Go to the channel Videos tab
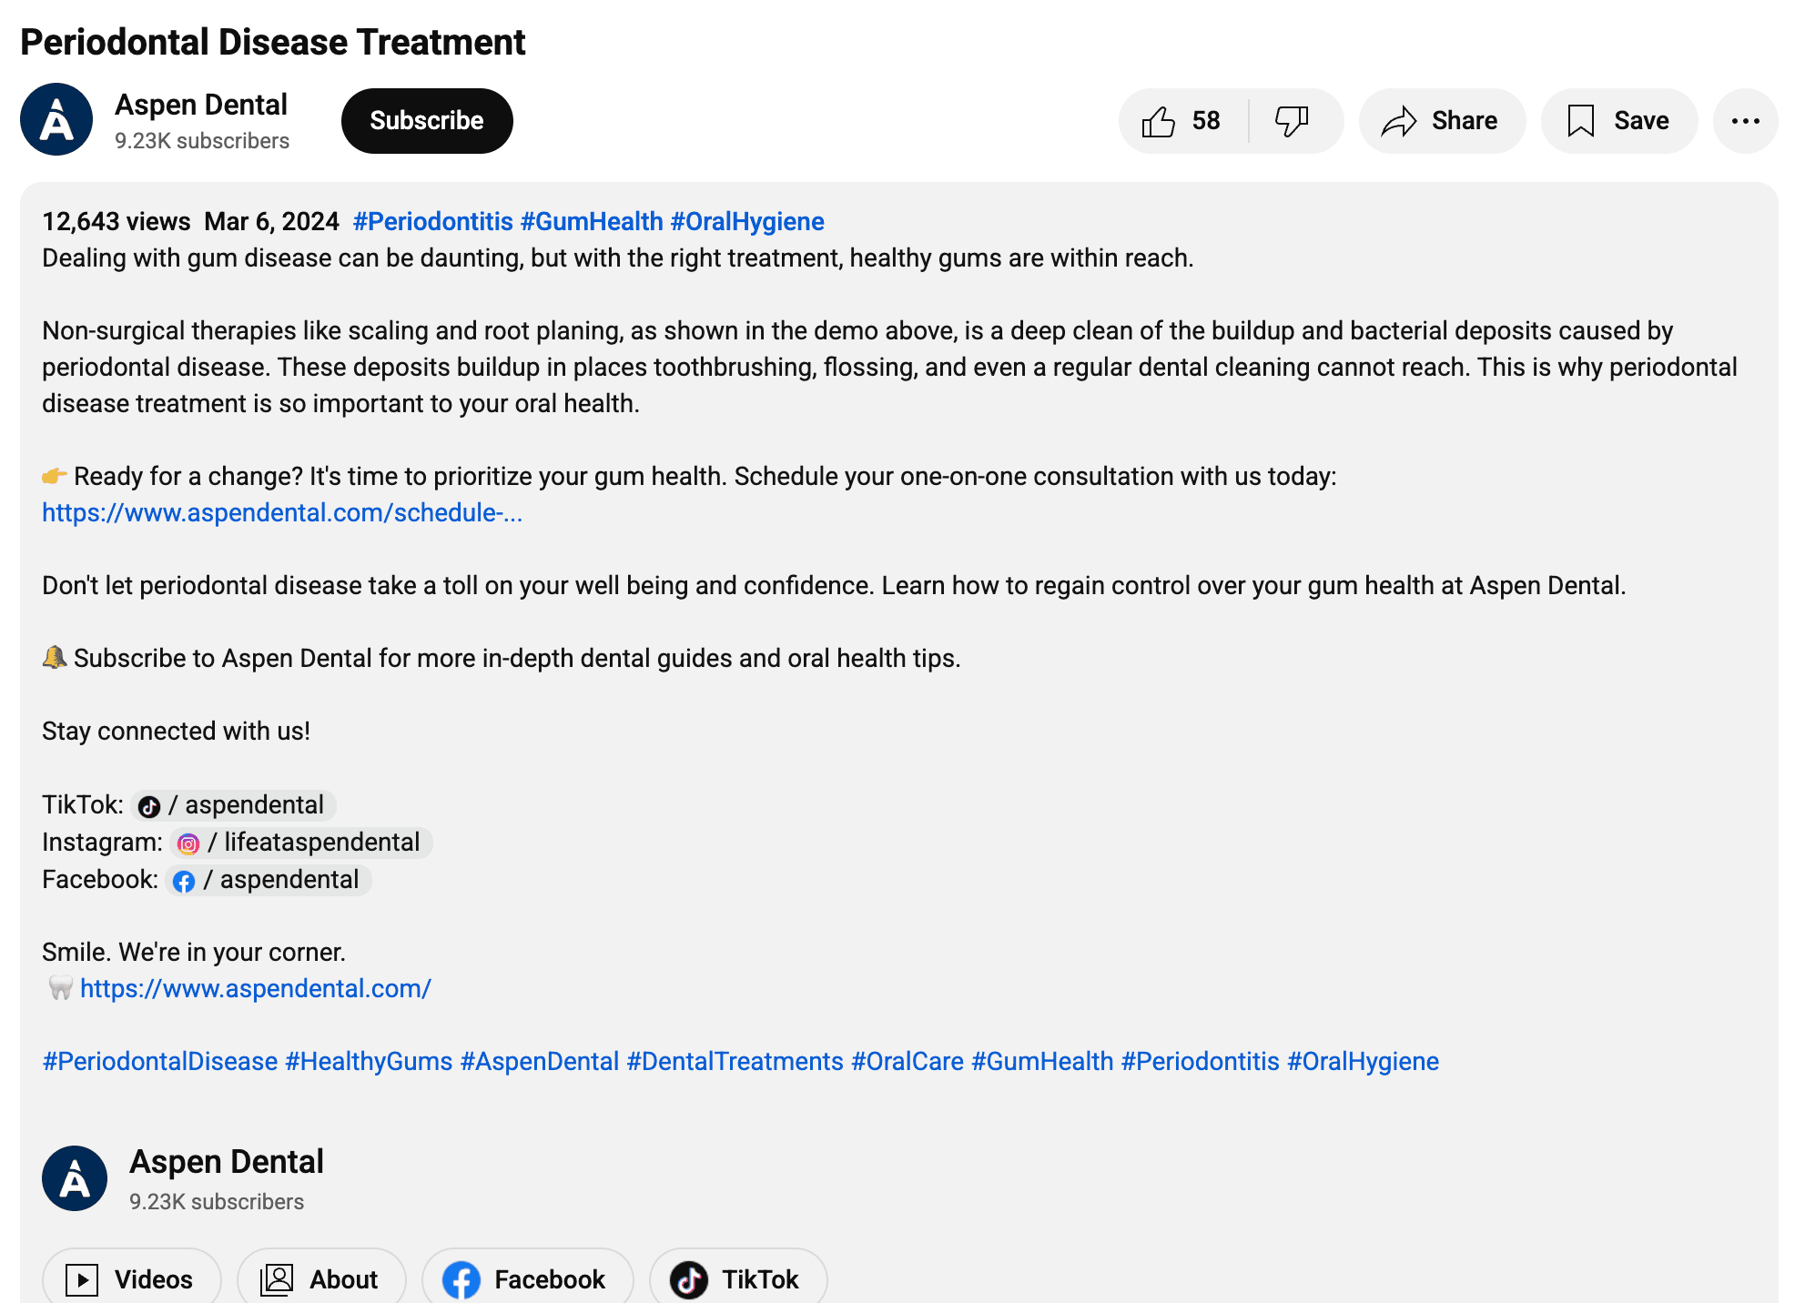The width and height of the screenshot is (1795, 1303). coord(131,1279)
